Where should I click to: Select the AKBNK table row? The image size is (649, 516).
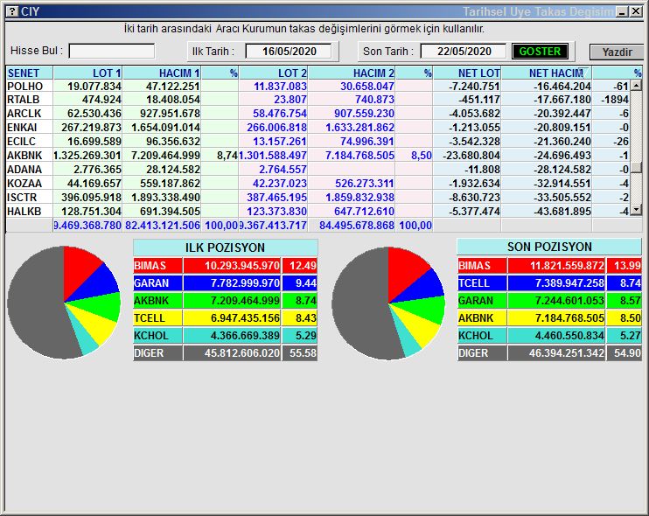pos(318,156)
